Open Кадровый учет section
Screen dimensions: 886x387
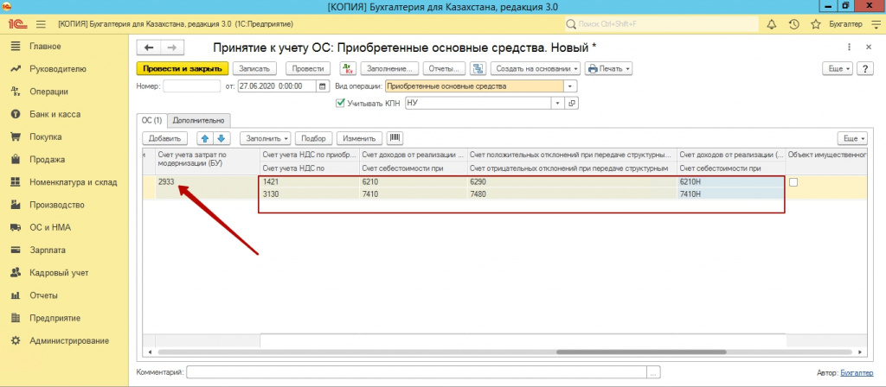click(x=59, y=272)
